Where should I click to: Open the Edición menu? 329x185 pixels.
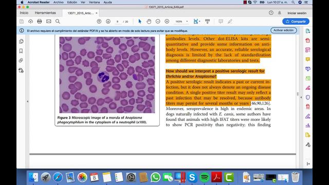pos(72,2)
